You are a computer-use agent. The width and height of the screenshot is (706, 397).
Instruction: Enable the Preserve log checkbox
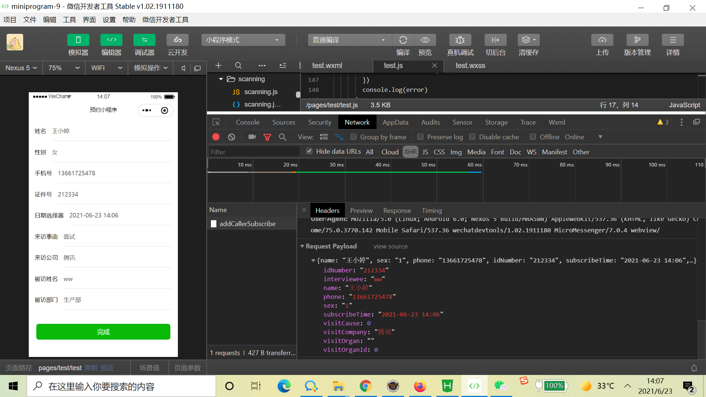click(x=420, y=137)
